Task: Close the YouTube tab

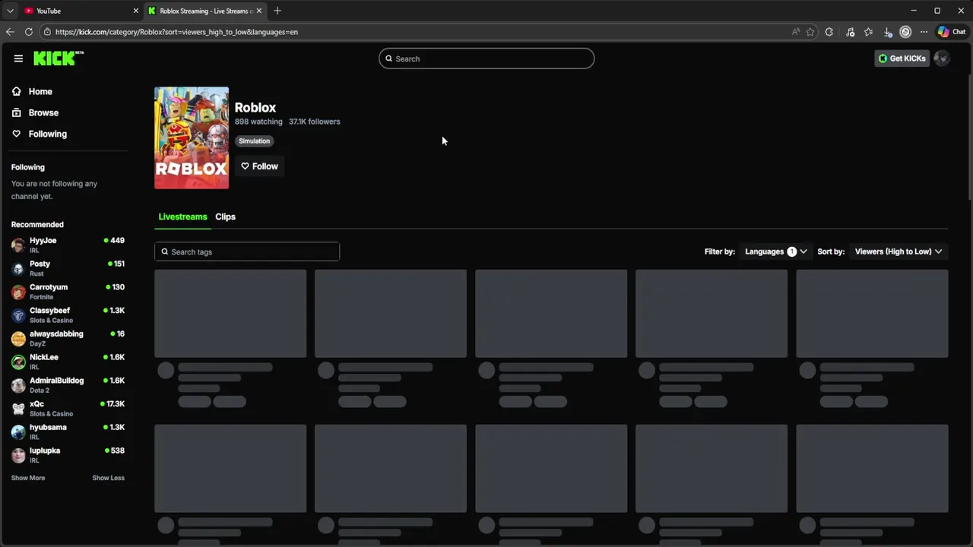Action: pyautogui.click(x=136, y=11)
